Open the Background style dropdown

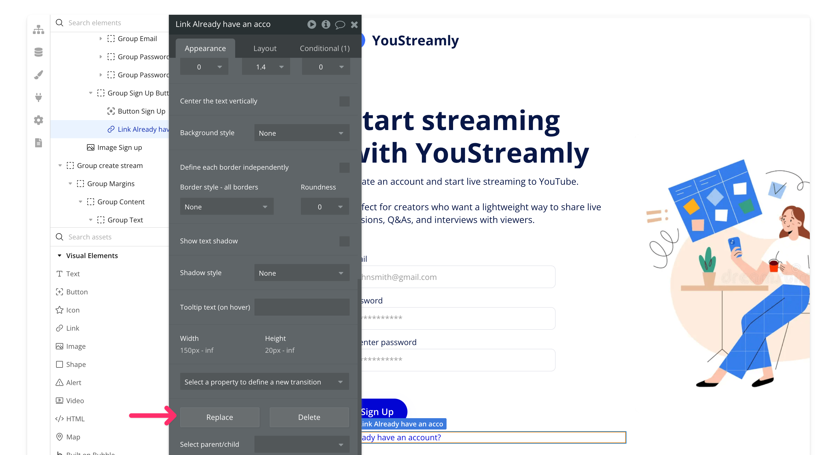(301, 133)
